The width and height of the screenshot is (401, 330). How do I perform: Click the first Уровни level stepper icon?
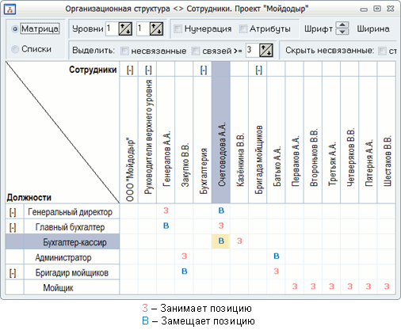(125, 28)
